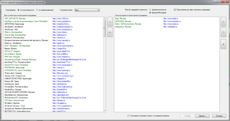
Task: Open the 'Головной офис' dropdown
Action: (x=87, y=10)
